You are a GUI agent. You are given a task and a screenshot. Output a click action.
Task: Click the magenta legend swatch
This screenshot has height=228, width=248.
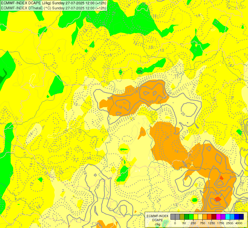pyautogui.click(x=219, y=217)
